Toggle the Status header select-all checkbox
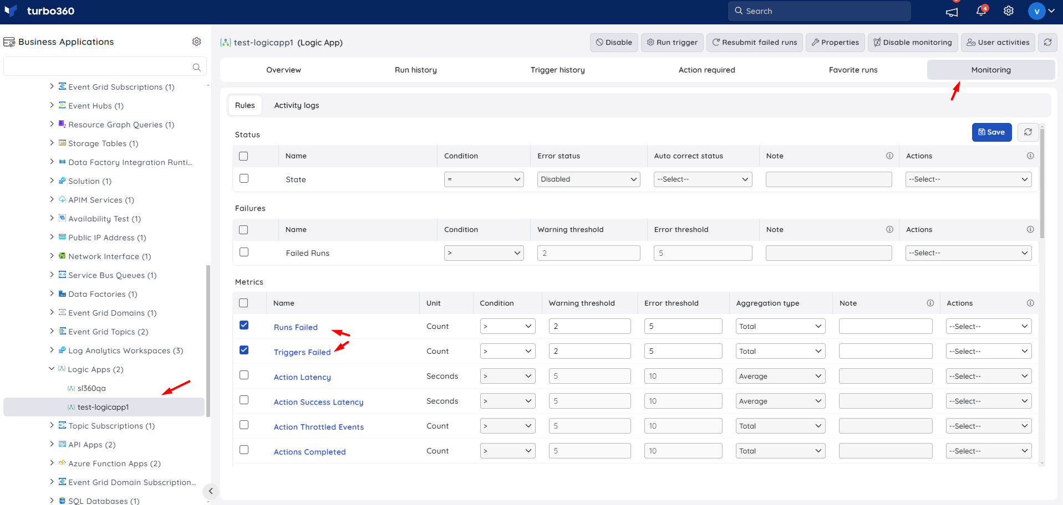 243,156
